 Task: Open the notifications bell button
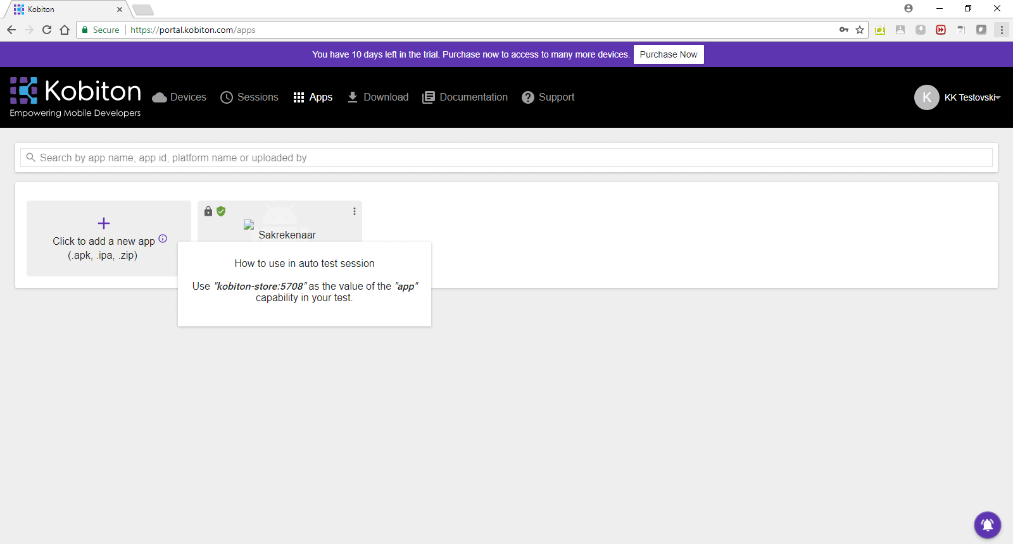tap(988, 525)
